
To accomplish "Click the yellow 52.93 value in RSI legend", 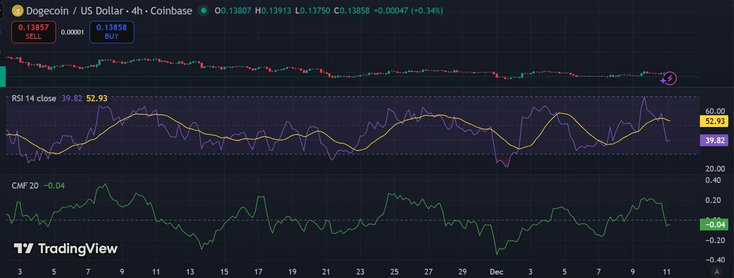I will pyautogui.click(x=97, y=98).
